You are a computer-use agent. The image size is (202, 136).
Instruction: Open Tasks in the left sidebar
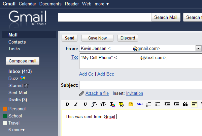pyautogui.click(x=14, y=49)
